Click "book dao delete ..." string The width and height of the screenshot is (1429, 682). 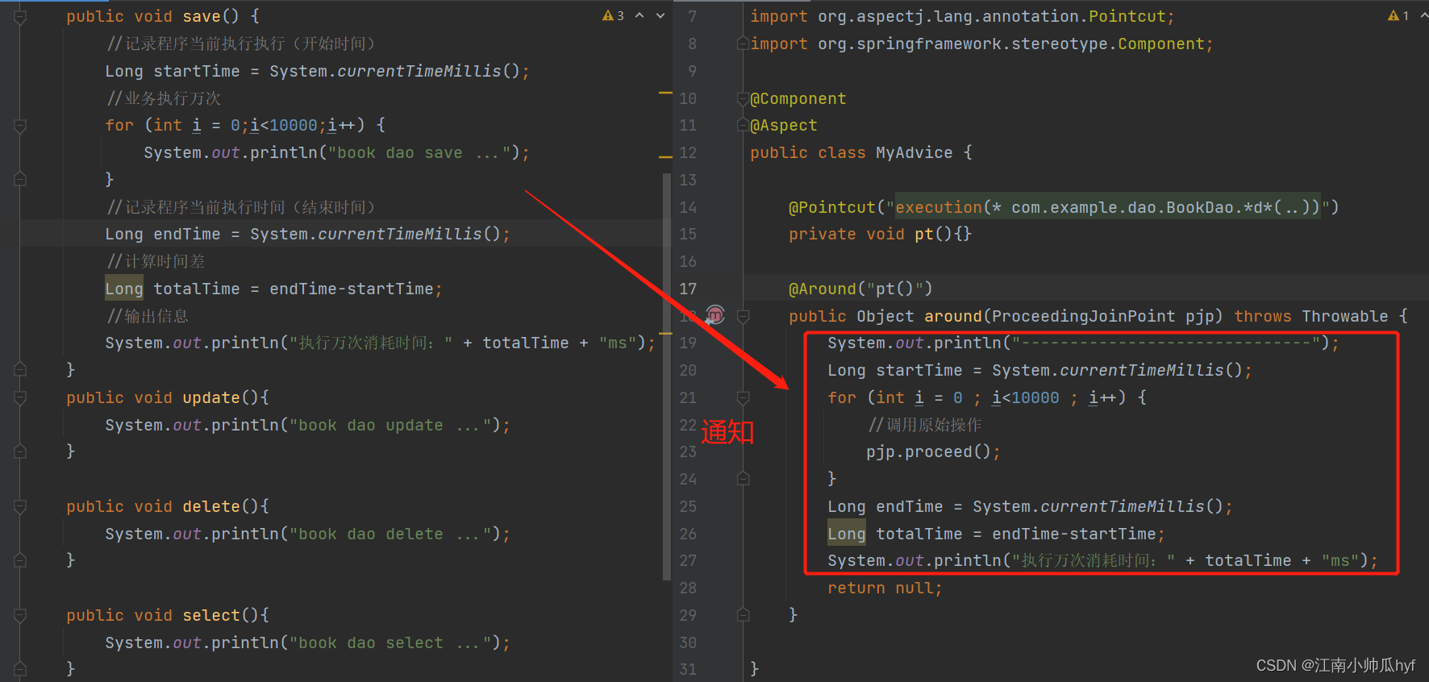[390, 534]
